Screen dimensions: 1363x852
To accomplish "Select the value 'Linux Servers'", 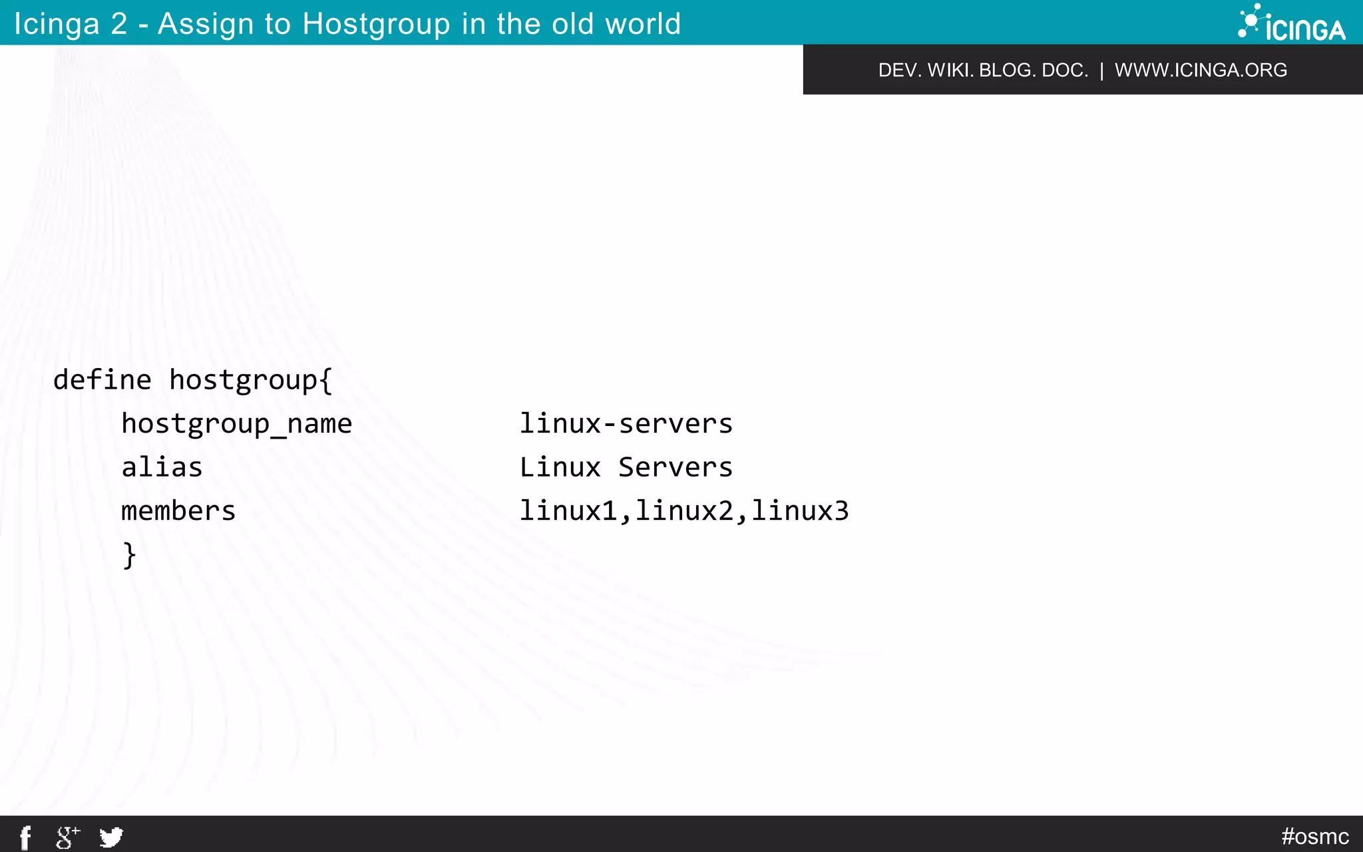I will click(626, 467).
